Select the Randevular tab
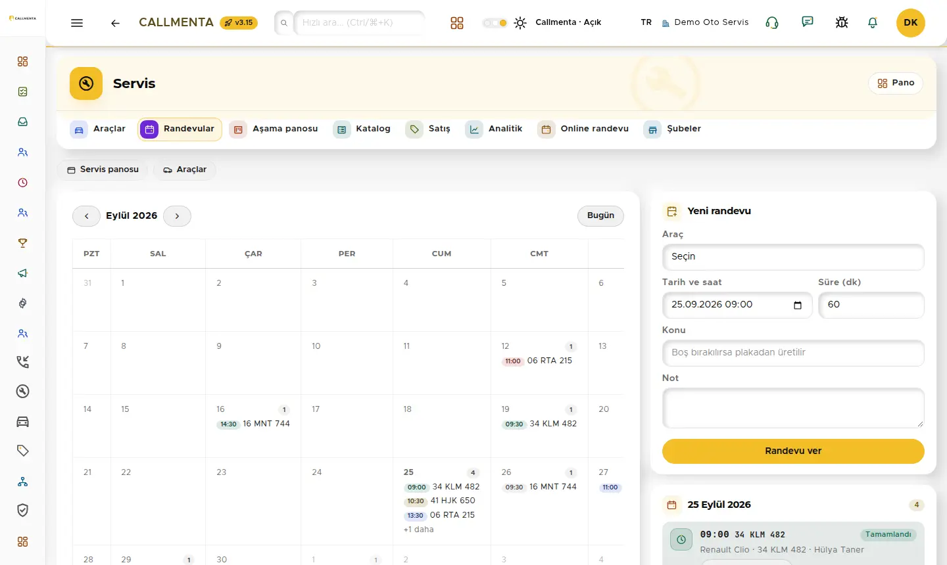This screenshot has width=947, height=565. pos(180,129)
